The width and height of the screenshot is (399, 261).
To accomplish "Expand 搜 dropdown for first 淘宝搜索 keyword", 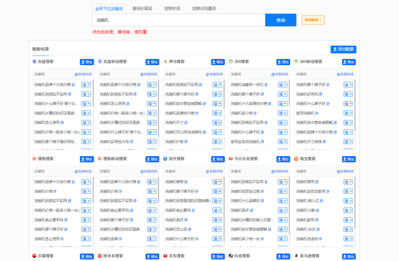I will click(x=348, y=182).
